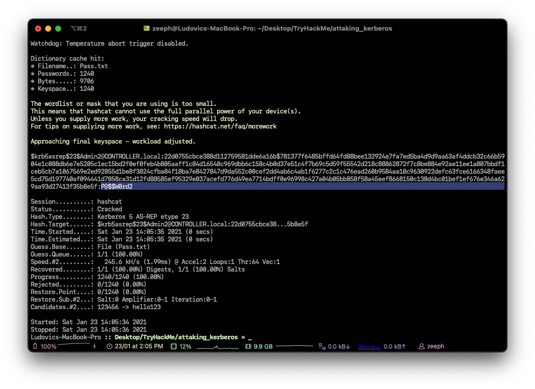Click the Pass.txt filename in cache info

(94, 66)
